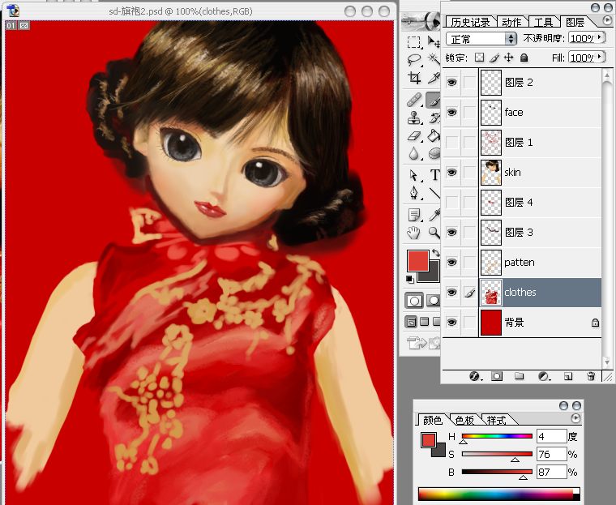Create a new layer
Viewport: 616px width, 505px height.
tap(567, 376)
